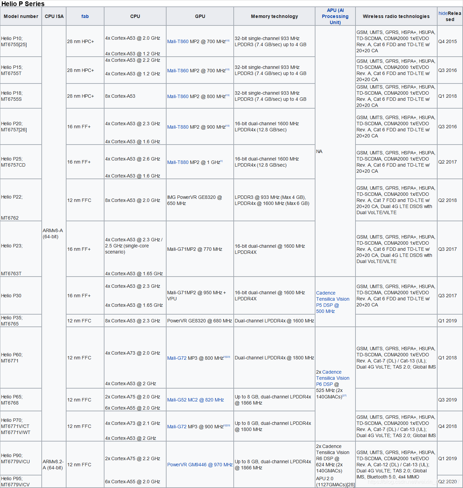
Task: Click 'Dual-channel LPDDR4x @ 1800 MHz' cell
Action: (x=274, y=358)
